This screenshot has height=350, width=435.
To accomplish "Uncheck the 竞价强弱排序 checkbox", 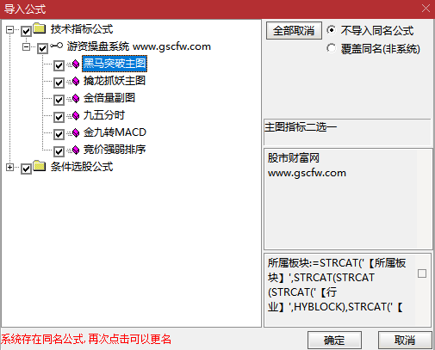I will 59,151.
